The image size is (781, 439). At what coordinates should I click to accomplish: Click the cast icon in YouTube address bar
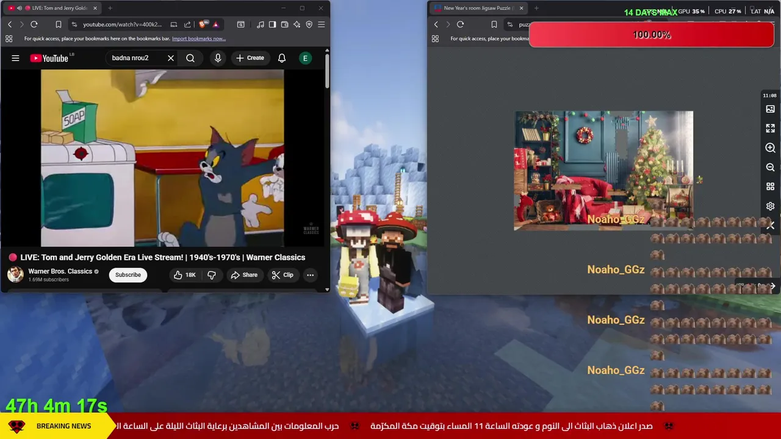[174, 24]
